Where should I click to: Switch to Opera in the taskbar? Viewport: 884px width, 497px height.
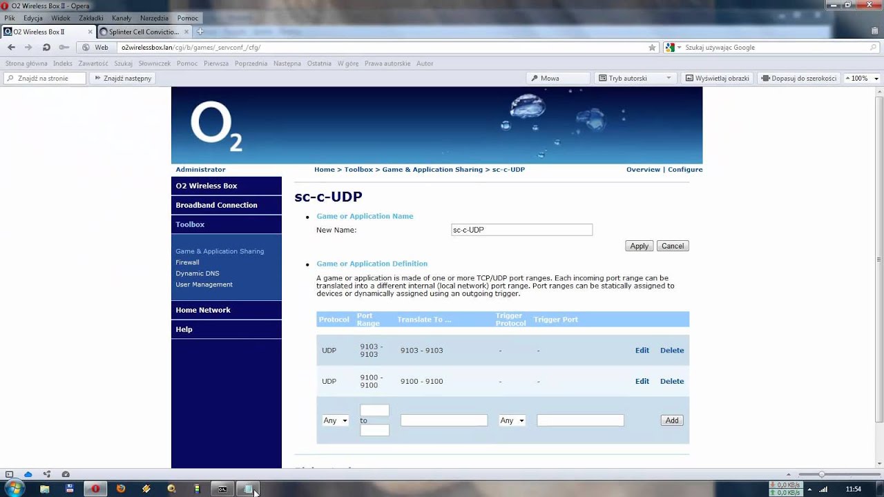click(x=95, y=489)
